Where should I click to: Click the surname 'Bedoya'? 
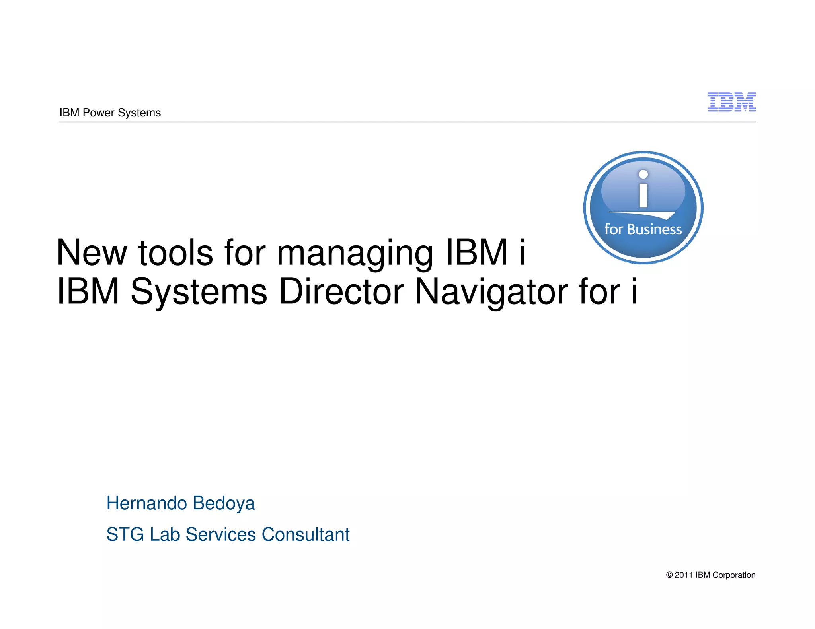pyautogui.click(x=223, y=503)
